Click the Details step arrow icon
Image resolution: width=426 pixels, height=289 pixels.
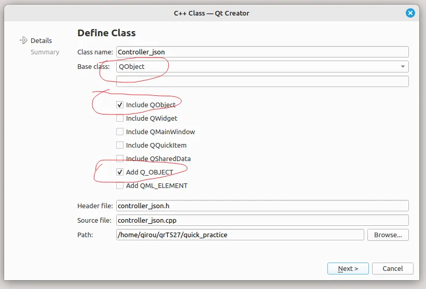click(23, 40)
